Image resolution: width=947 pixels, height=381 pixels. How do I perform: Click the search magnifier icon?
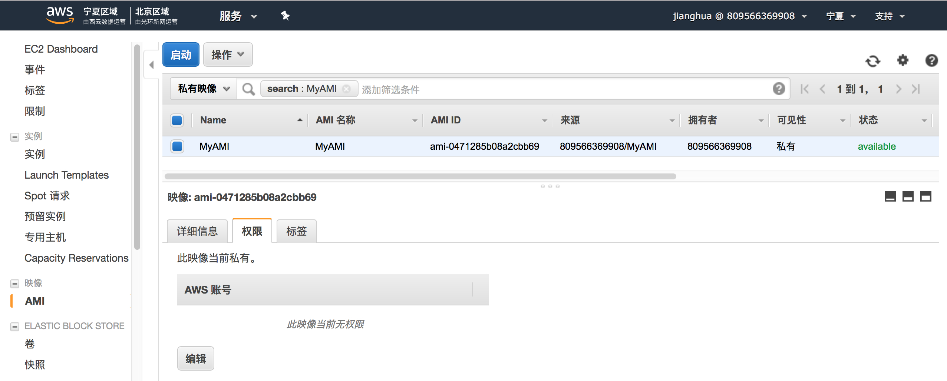(248, 89)
